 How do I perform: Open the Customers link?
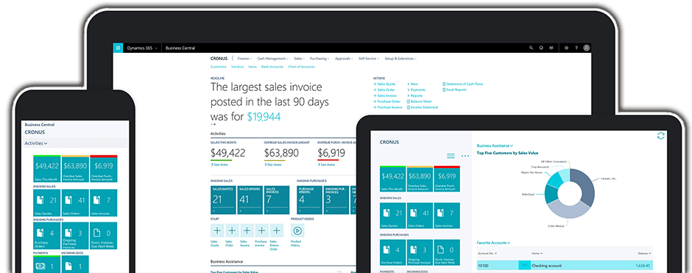tap(219, 67)
